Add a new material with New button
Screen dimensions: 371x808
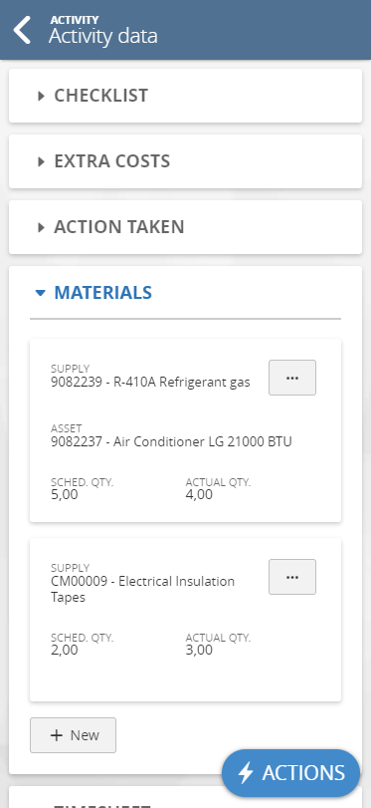[x=73, y=735]
